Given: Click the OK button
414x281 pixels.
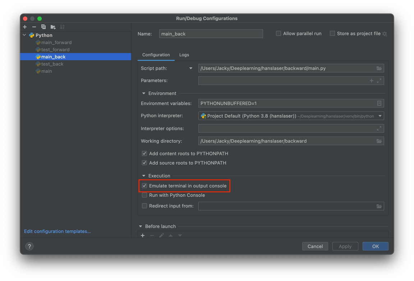Looking at the screenshot, I should [375, 246].
